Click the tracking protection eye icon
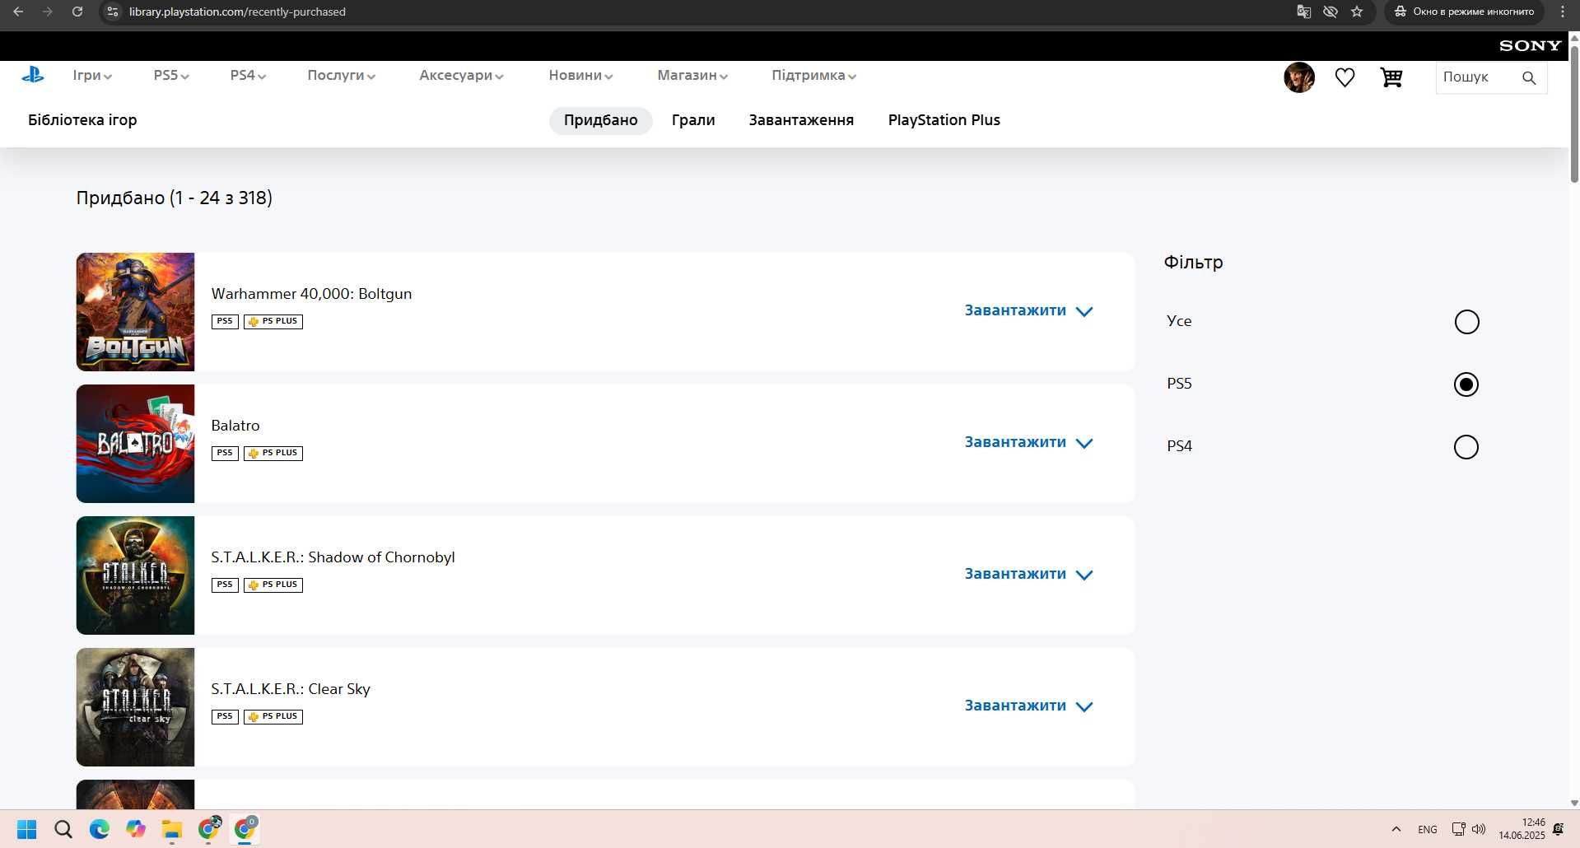Image resolution: width=1580 pixels, height=848 pixels. pyautogui.click(x=1330, y=12)
